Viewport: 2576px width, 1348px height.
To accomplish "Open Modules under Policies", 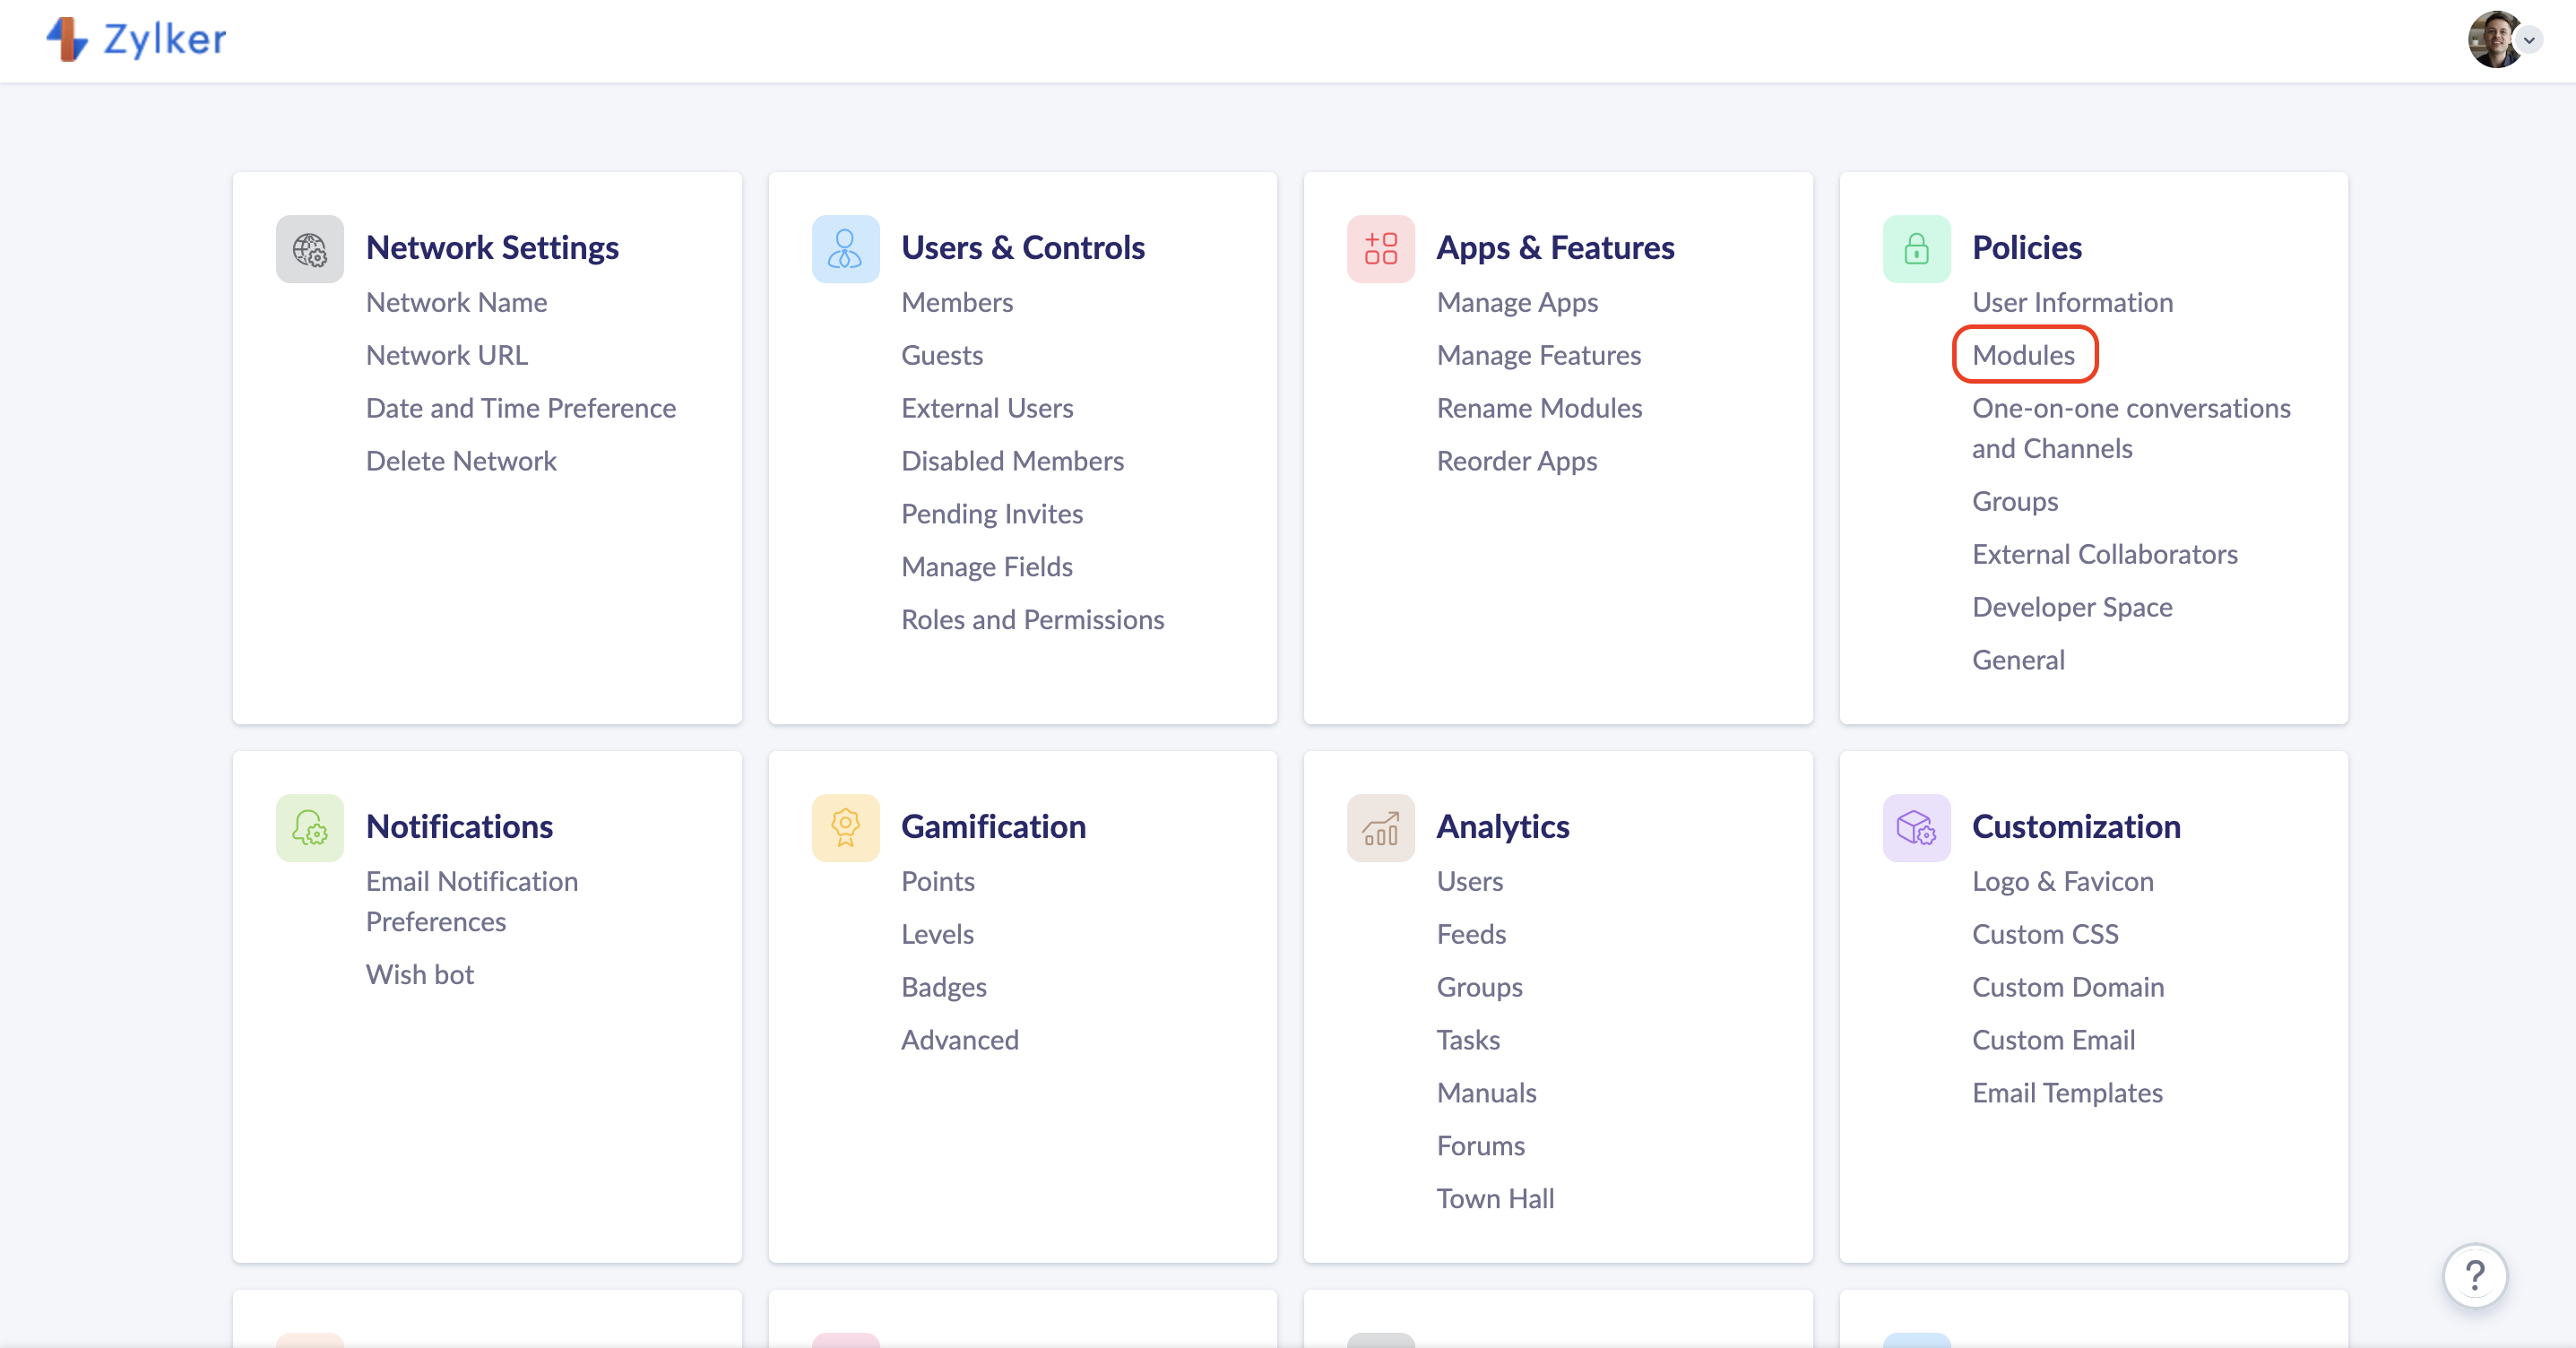I will click(x=2023, y=355).
